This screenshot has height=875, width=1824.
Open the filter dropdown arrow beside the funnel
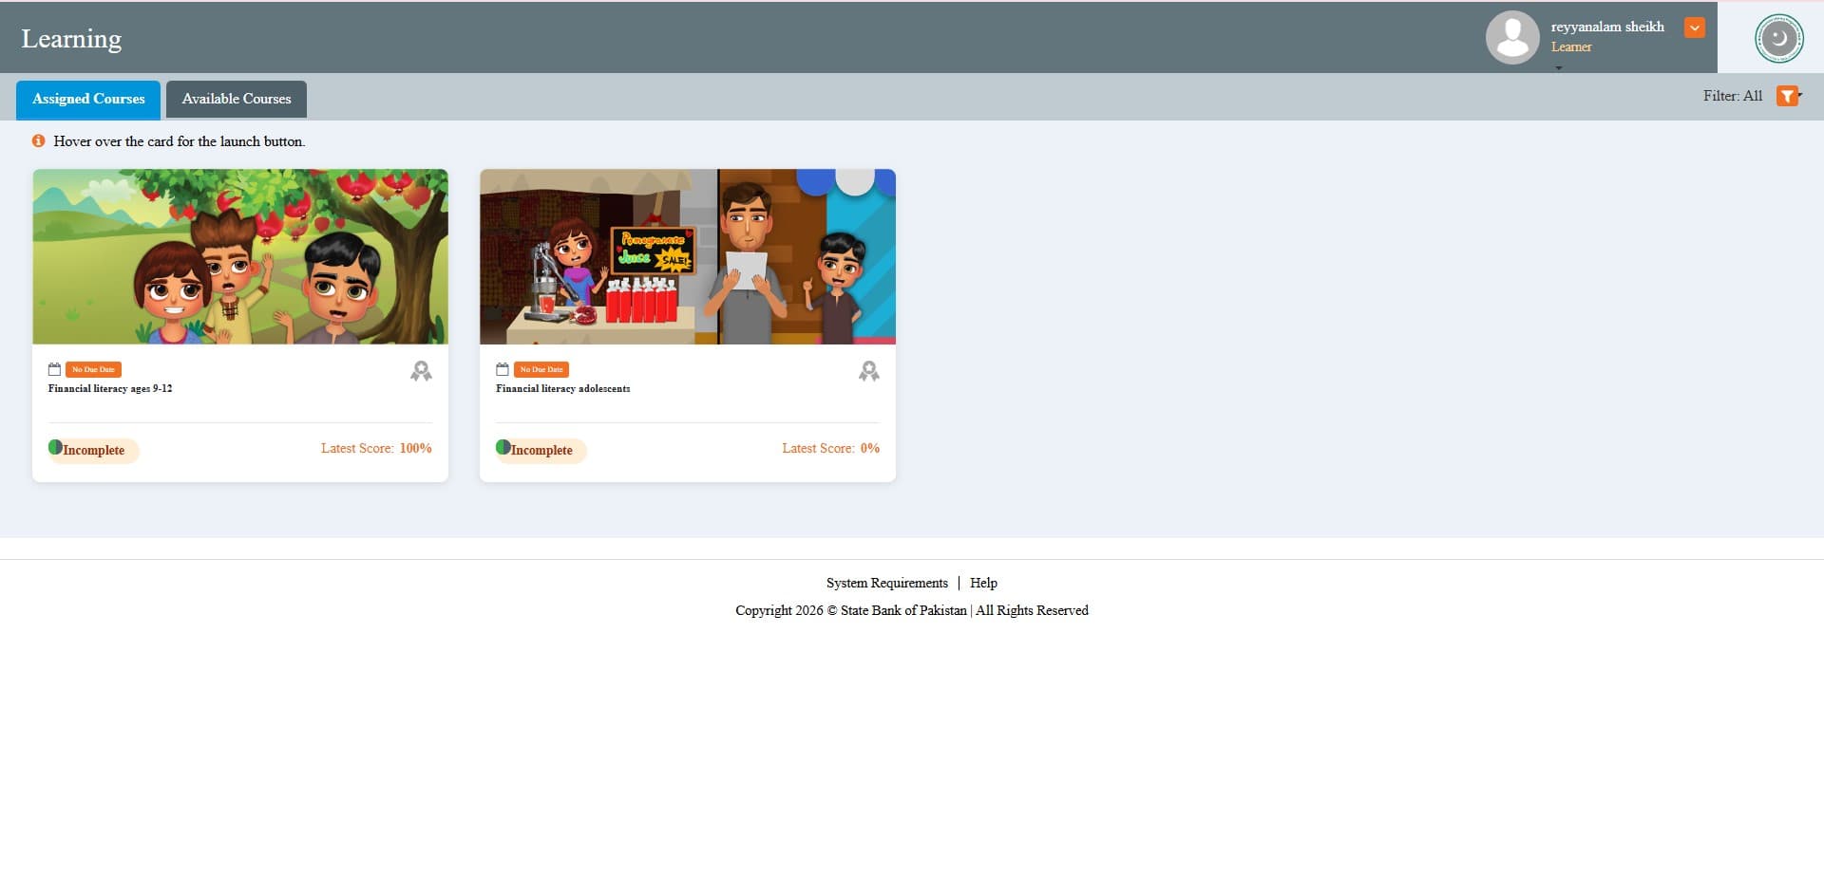point(1801,95)
